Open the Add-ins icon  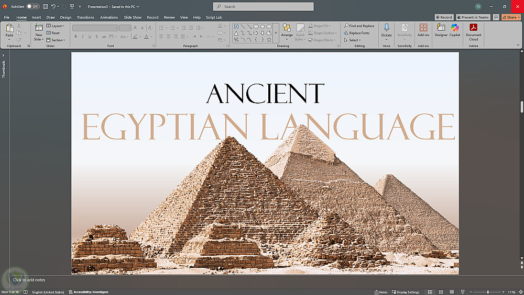pyautogui.click(x=423, y=28)
